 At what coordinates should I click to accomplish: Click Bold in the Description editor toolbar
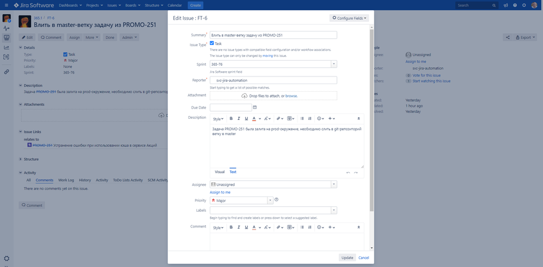(231, 119)
